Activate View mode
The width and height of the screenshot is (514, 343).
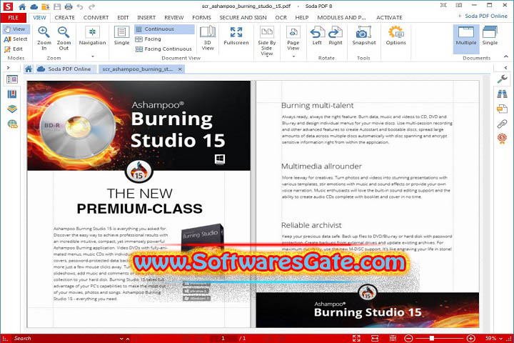point(16,29)
